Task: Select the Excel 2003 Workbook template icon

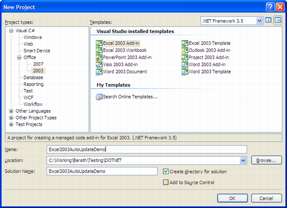Action: point(99,51)
